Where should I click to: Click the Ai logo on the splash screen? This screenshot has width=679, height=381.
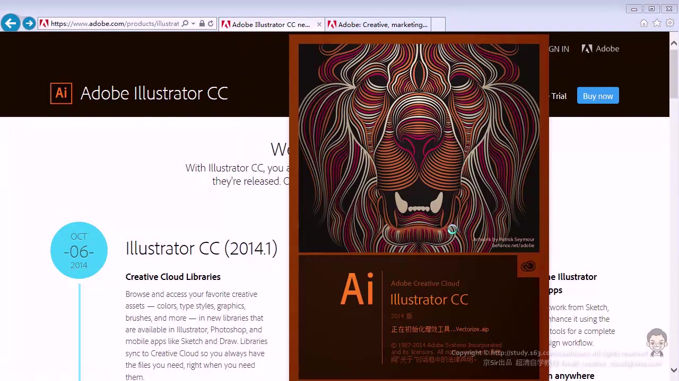pos(357,289)
